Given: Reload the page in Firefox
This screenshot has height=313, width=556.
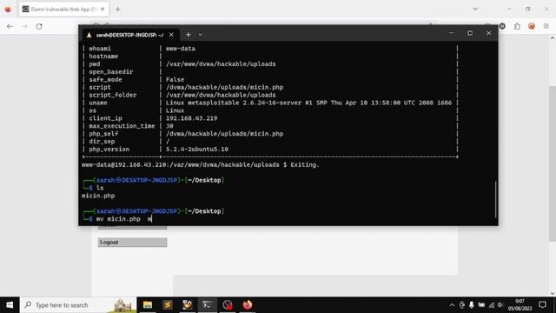Looking at the screenshot, I should coord(39,26).
